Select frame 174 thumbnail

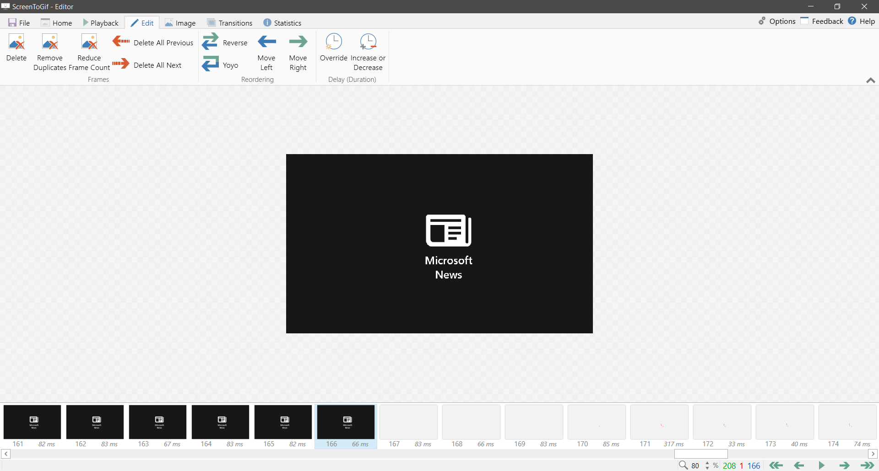click(x=847, y=426)
